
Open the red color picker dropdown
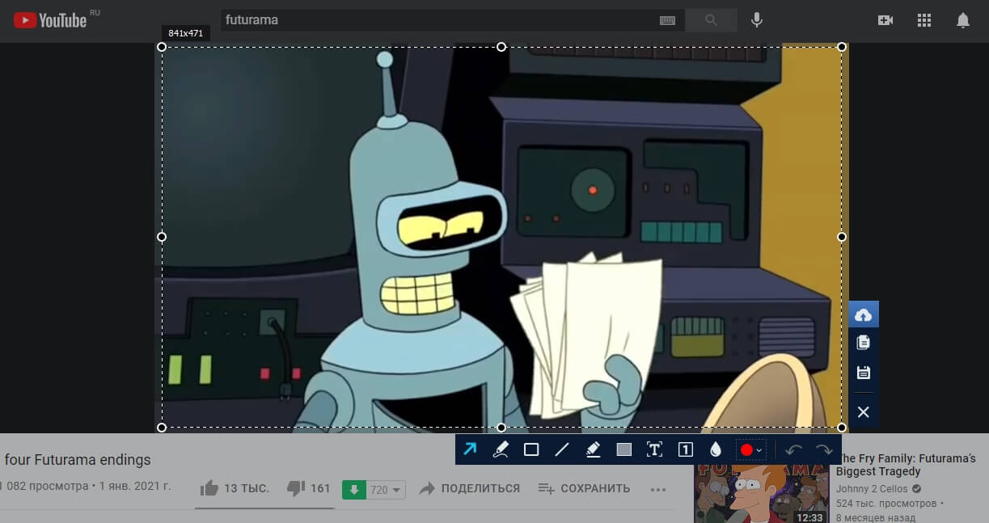pos(750,449)
